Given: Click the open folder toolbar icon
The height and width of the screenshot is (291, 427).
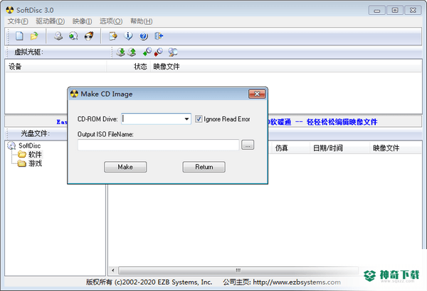Looking at the screenshot, I should tap(34, 36).
